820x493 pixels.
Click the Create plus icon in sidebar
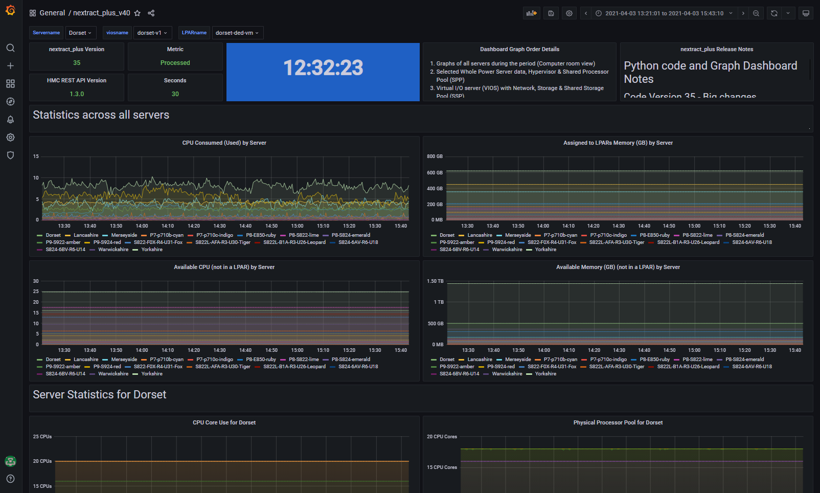tap(10, 66)
